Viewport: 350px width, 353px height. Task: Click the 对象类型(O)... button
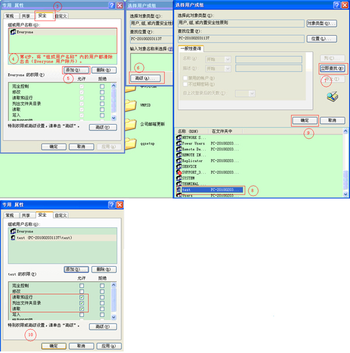322,23
